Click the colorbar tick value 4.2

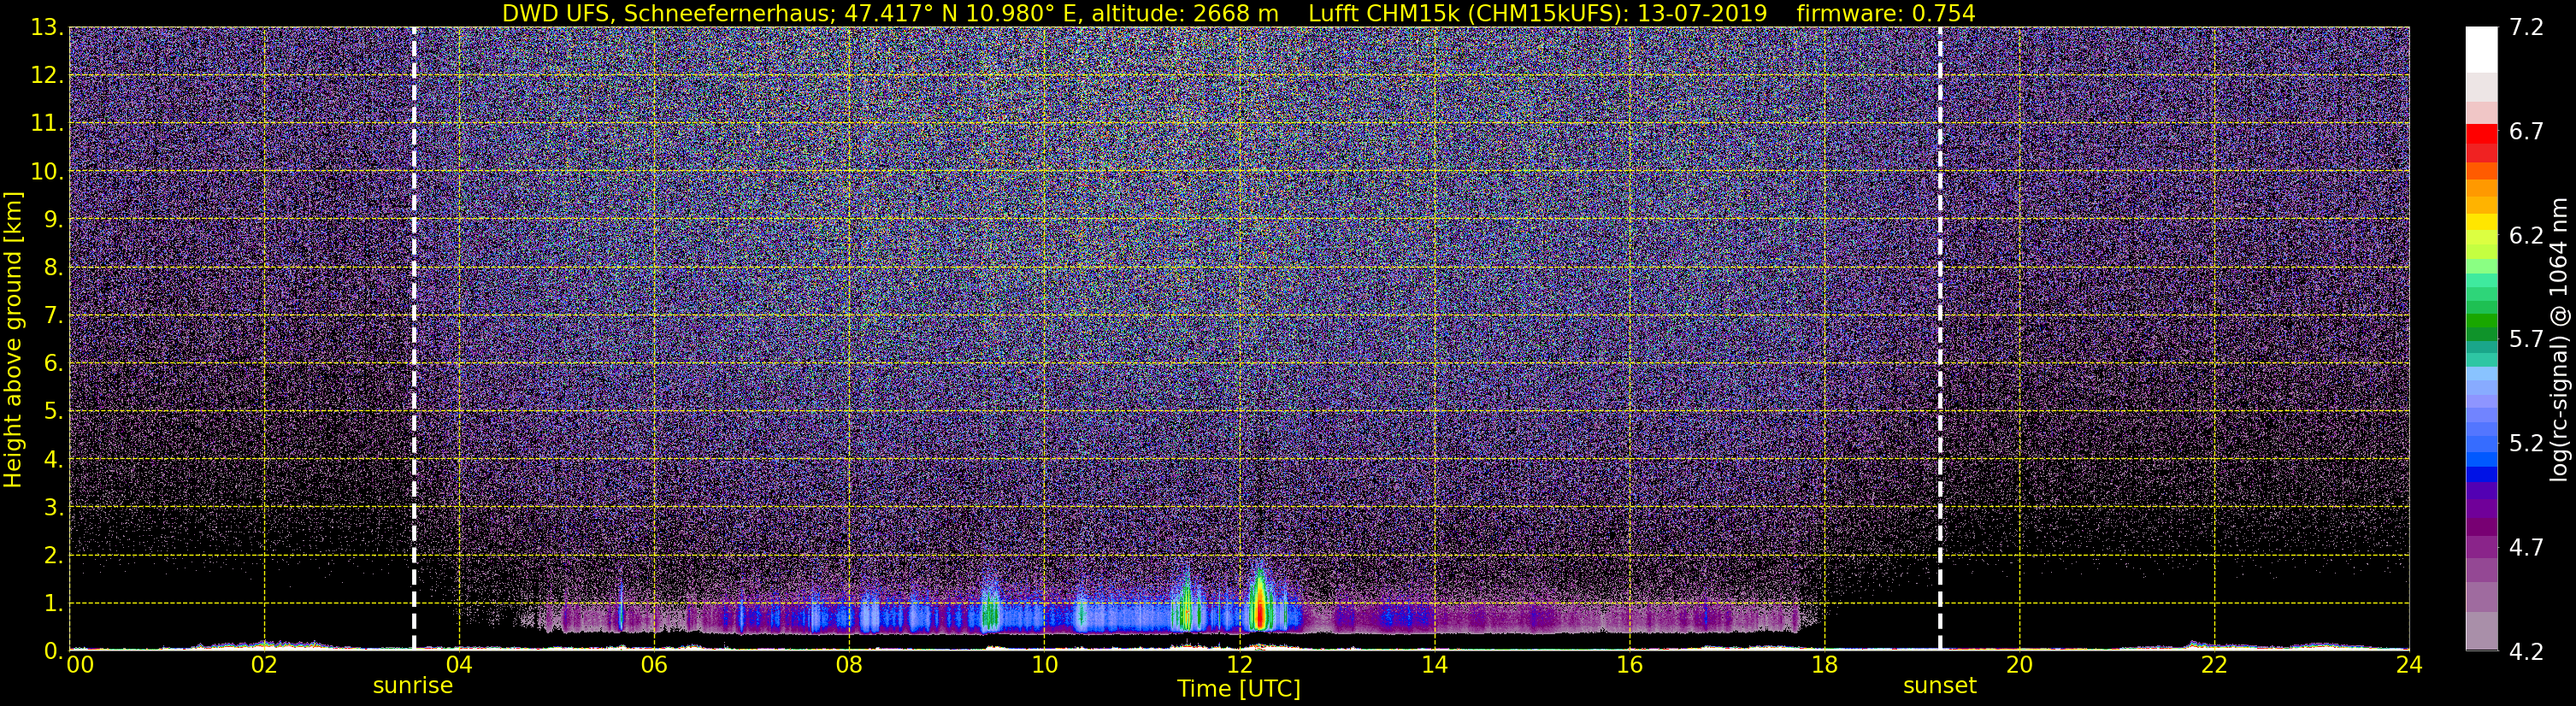[x=2526, y=652]
